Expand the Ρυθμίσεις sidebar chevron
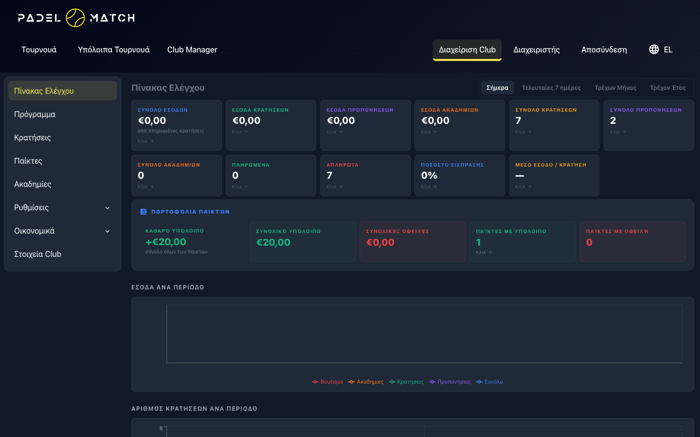 tap(107, 208)
